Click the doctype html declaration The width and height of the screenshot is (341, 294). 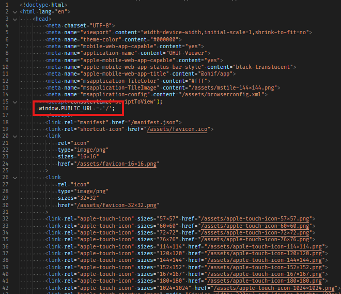[x=43, y=5]
